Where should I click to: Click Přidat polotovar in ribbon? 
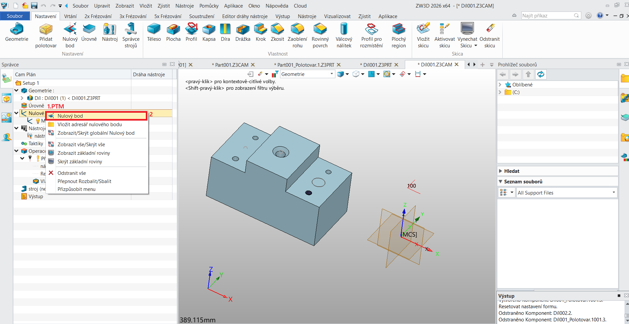46,35
